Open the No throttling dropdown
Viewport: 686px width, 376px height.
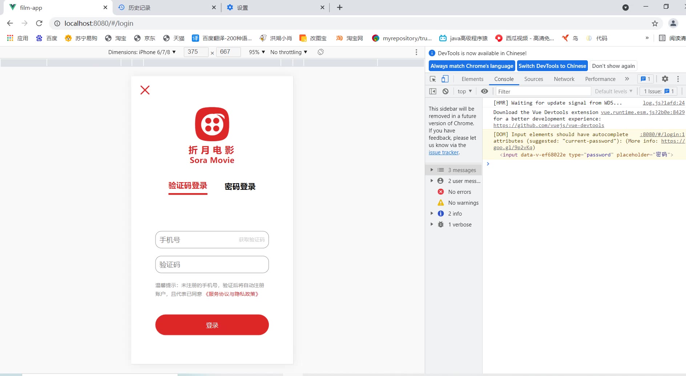coord(288,52)
